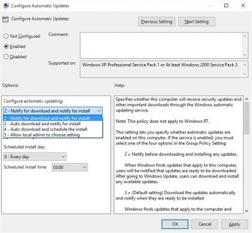This screenshot has width=252, height=233.
Task: Open the Configure automatic updating dropdown
Action: [53, 111]
